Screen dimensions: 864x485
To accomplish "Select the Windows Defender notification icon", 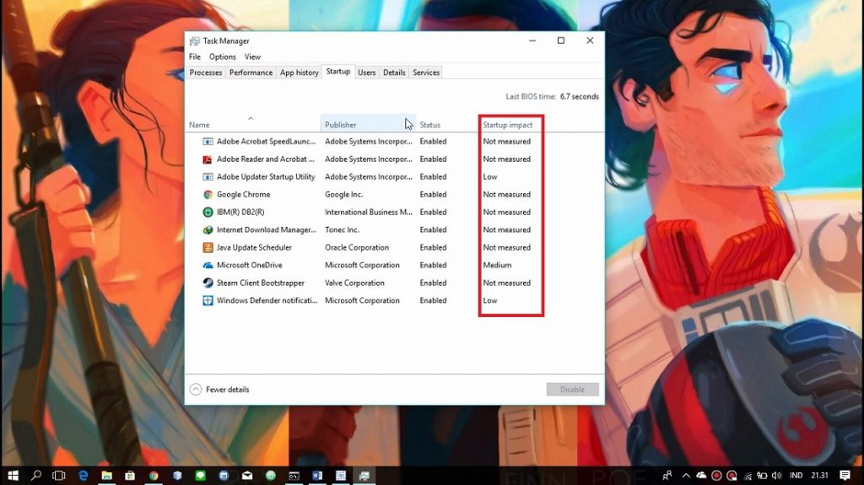I will tap(208, 301).
